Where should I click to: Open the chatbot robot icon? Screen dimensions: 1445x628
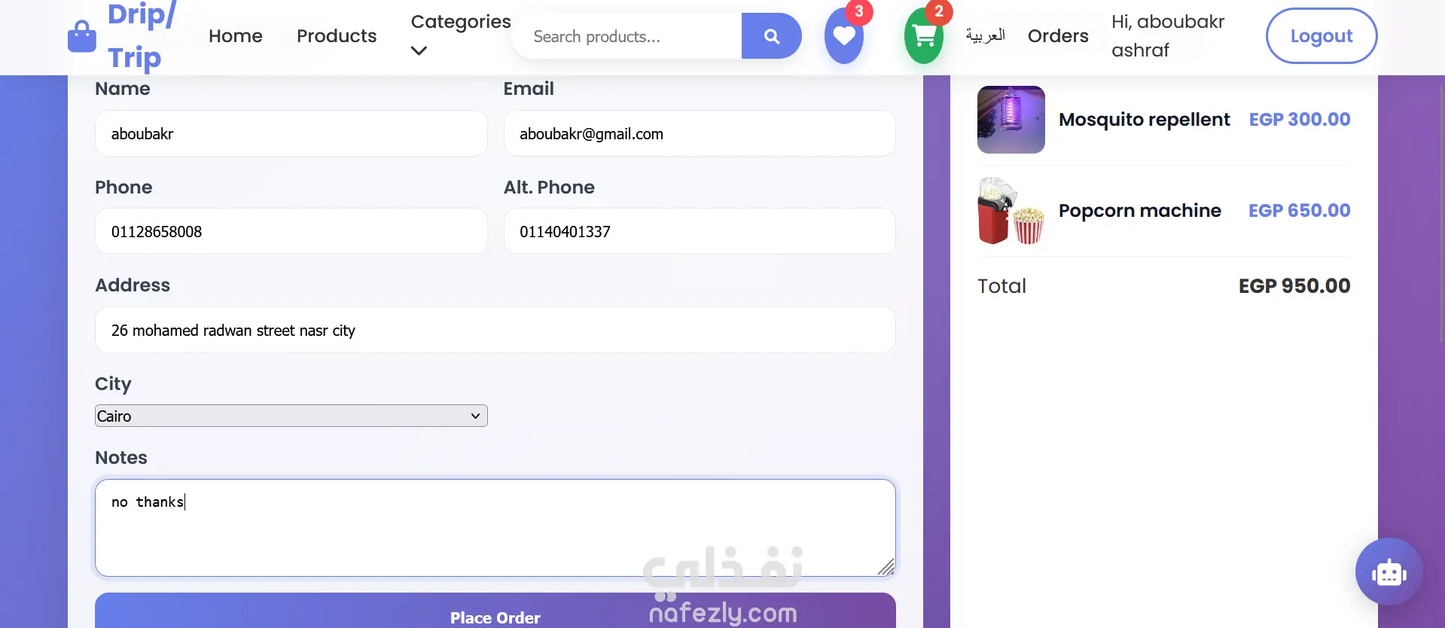click(x=1389, y=573)
